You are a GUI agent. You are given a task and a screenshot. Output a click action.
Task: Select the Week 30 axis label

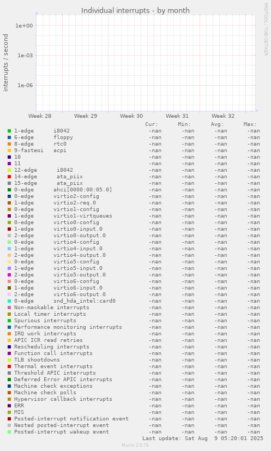131,116
